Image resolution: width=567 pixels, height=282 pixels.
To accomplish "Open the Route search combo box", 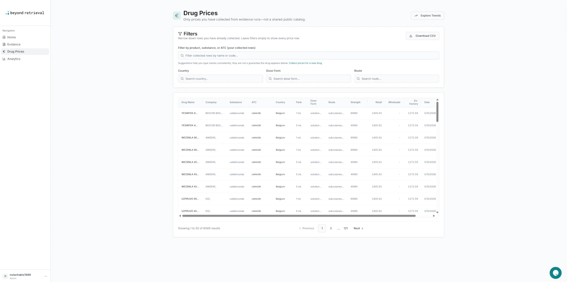I will pyautogui.click(x=397, y=79).
